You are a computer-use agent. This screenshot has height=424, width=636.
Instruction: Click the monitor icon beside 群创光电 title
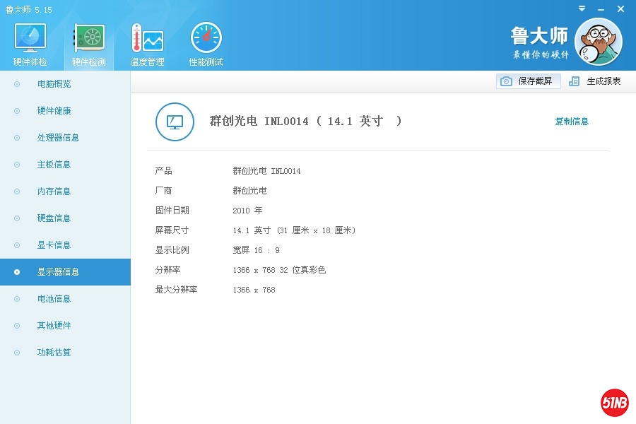[x=175, y=122]
